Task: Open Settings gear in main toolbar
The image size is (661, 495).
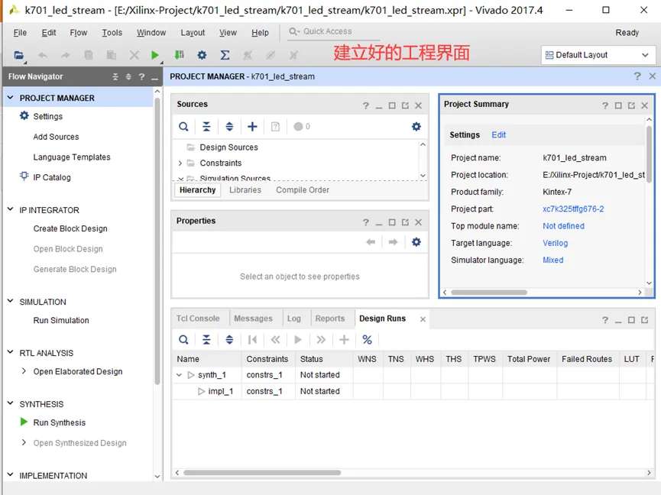Action: pyautogui.click(x=202, y=55)
